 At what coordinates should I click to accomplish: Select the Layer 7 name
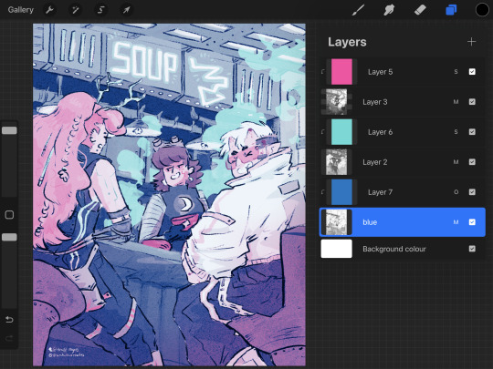(x=380, y=192)
